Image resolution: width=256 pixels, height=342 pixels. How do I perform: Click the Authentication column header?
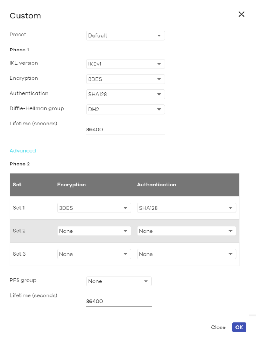point(157,185)
